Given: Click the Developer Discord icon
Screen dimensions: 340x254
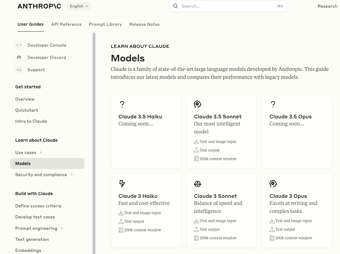Looking at the screenshot, I should pos(19,57).
